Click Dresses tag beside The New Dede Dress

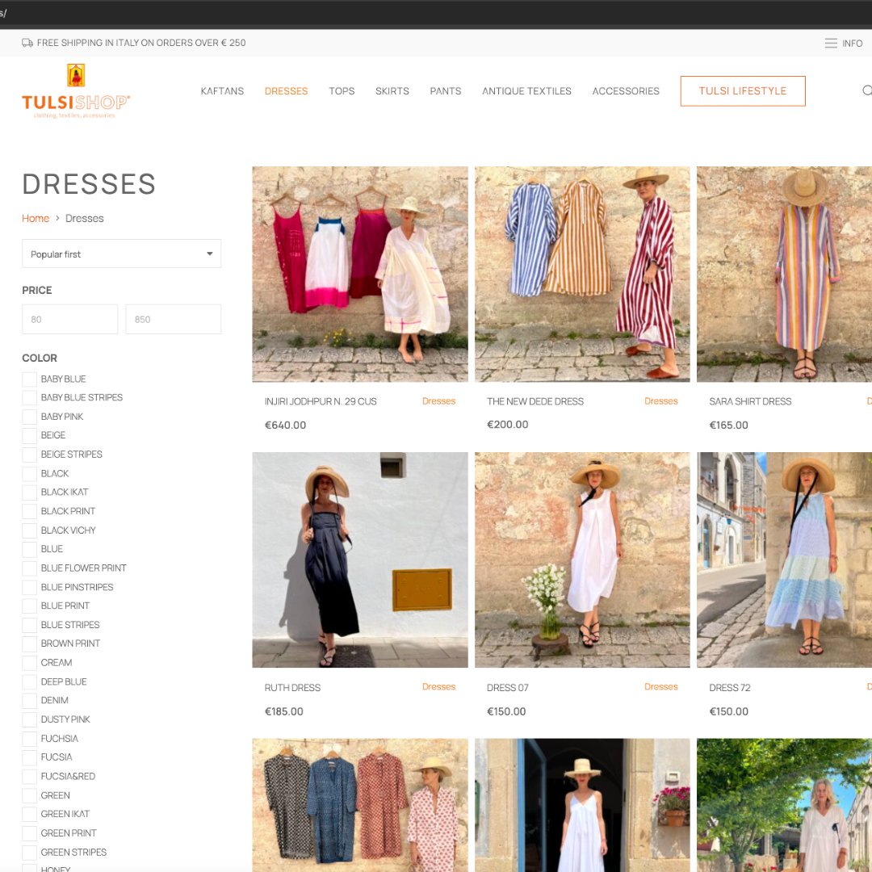coord(661,401)
